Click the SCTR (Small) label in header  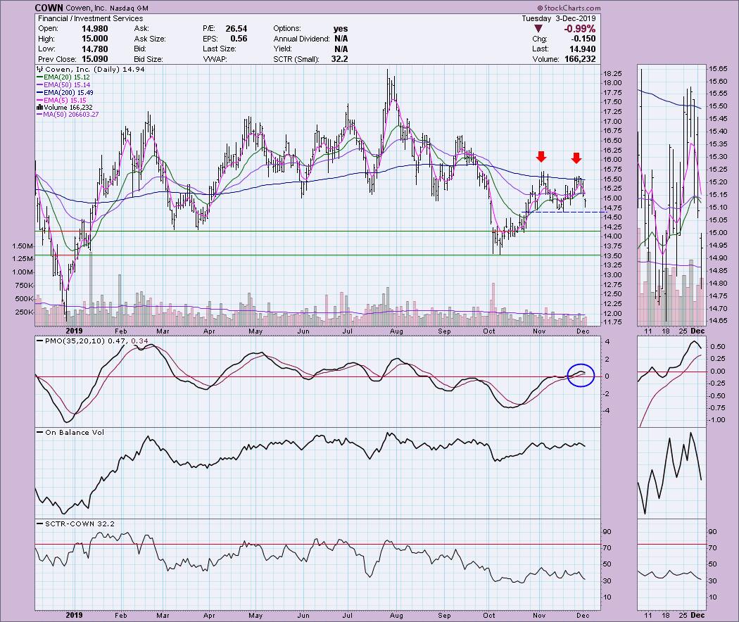point(296,59)
